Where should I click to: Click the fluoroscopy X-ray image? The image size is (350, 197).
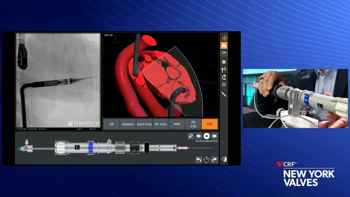58,80
